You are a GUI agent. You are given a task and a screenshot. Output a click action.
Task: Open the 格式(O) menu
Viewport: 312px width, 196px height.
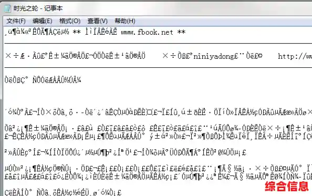click(70, 21)
